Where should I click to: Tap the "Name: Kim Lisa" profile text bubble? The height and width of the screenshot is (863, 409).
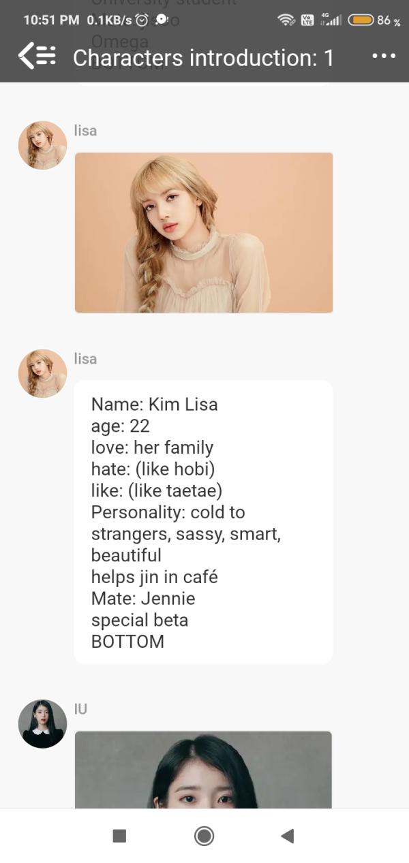(x=203, y=522)
